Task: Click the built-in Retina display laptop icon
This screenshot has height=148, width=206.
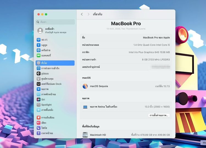Action: pyautogui.click(x=85, y=107)
